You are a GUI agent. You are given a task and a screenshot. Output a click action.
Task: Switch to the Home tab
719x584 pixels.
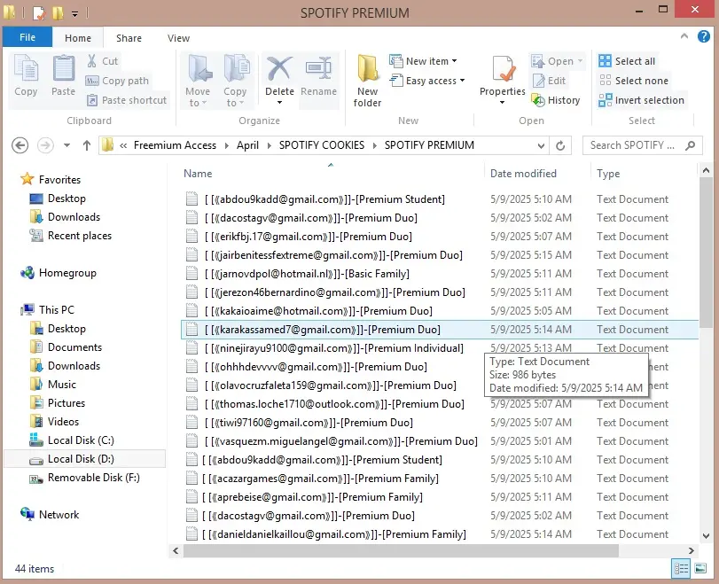(x=77, y=38)
